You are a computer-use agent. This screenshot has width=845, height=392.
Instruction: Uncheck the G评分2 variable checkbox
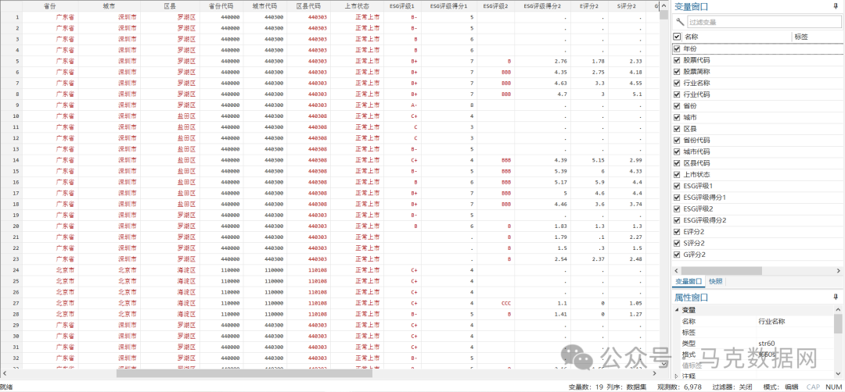(678, 255)
